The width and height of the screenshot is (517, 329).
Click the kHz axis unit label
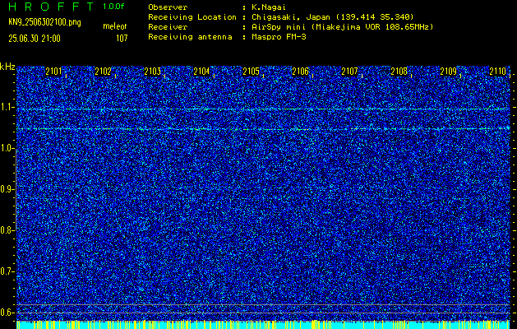tap(7, 67)
